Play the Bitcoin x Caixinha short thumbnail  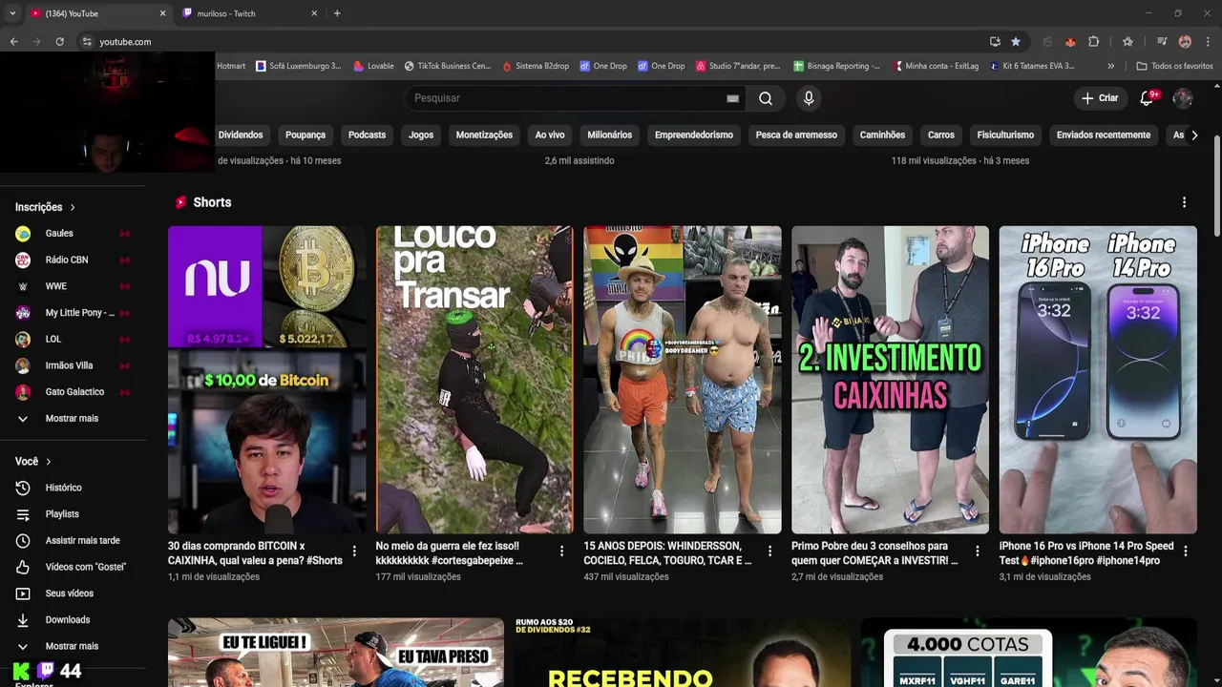[x=266, y=380]
